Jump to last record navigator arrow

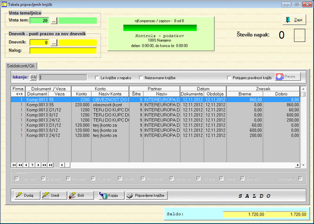pos(50,165)
